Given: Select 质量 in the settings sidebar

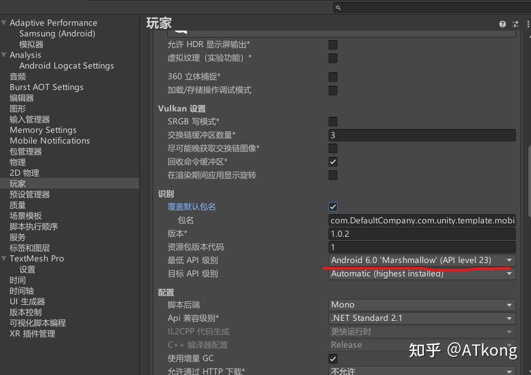Looking at the screenshot, I should (x=18, y=205).
